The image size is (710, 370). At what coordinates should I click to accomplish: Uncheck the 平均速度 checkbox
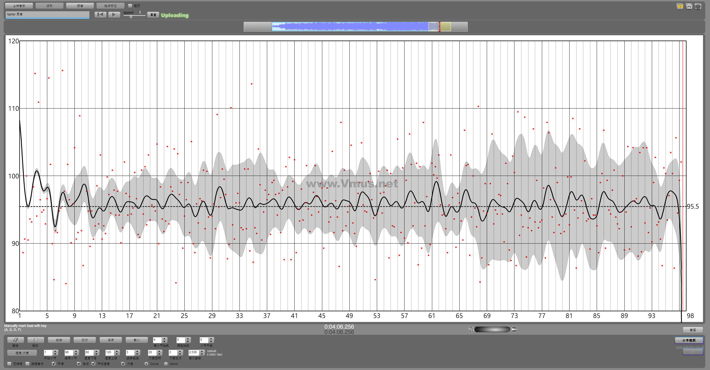(x=93, y=364)
